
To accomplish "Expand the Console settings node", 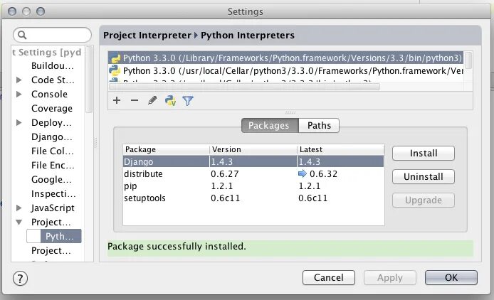I will [x=19, y=95].
